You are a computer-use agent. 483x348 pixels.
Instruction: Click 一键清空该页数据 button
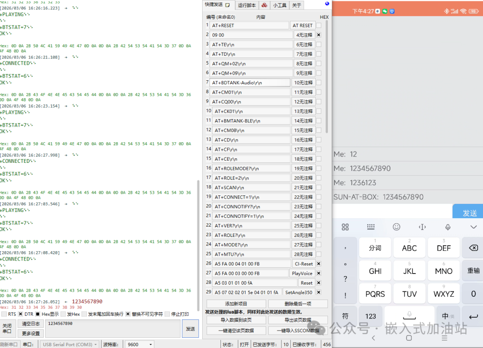click(236, 331)
